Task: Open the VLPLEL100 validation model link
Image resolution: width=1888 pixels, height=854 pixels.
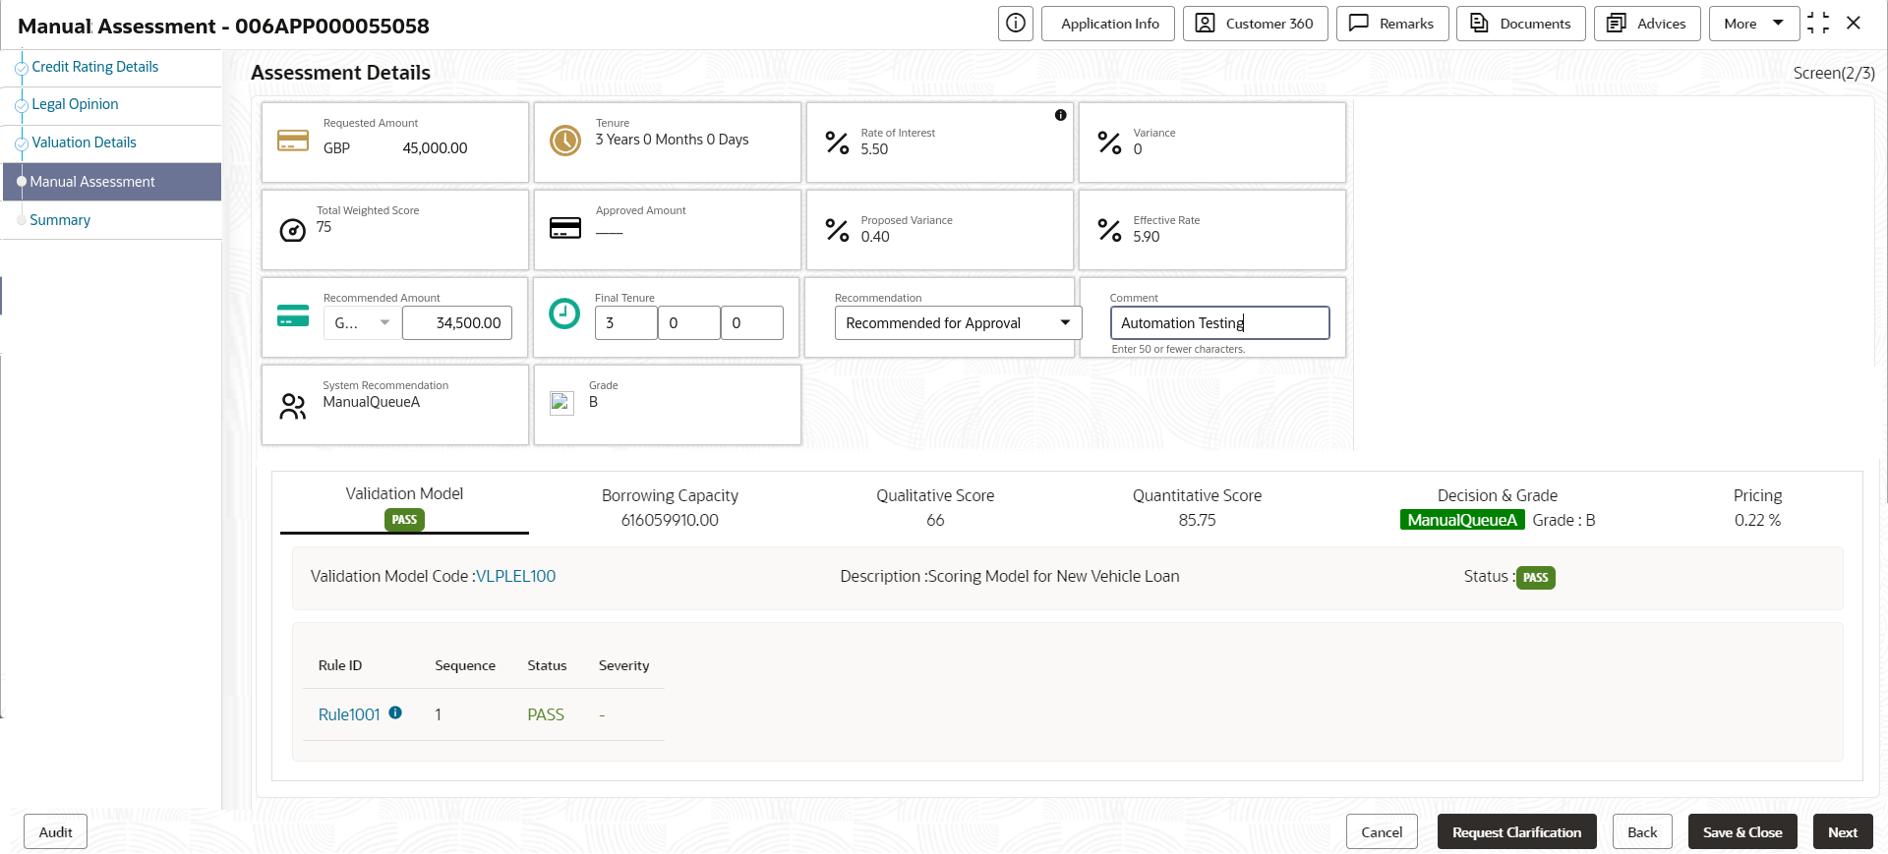Action: pos(515,576)
